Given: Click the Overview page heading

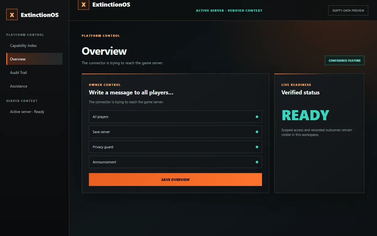Looking at the screenshot, I should tap(104, 51).
